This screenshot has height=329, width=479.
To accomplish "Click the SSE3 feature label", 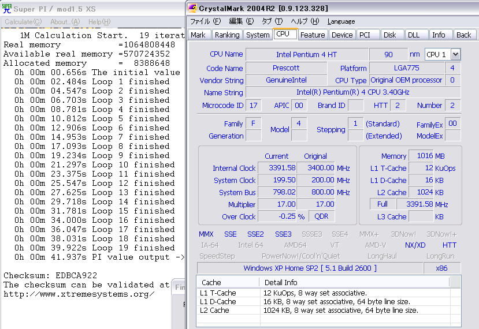I will click(283, 234).
